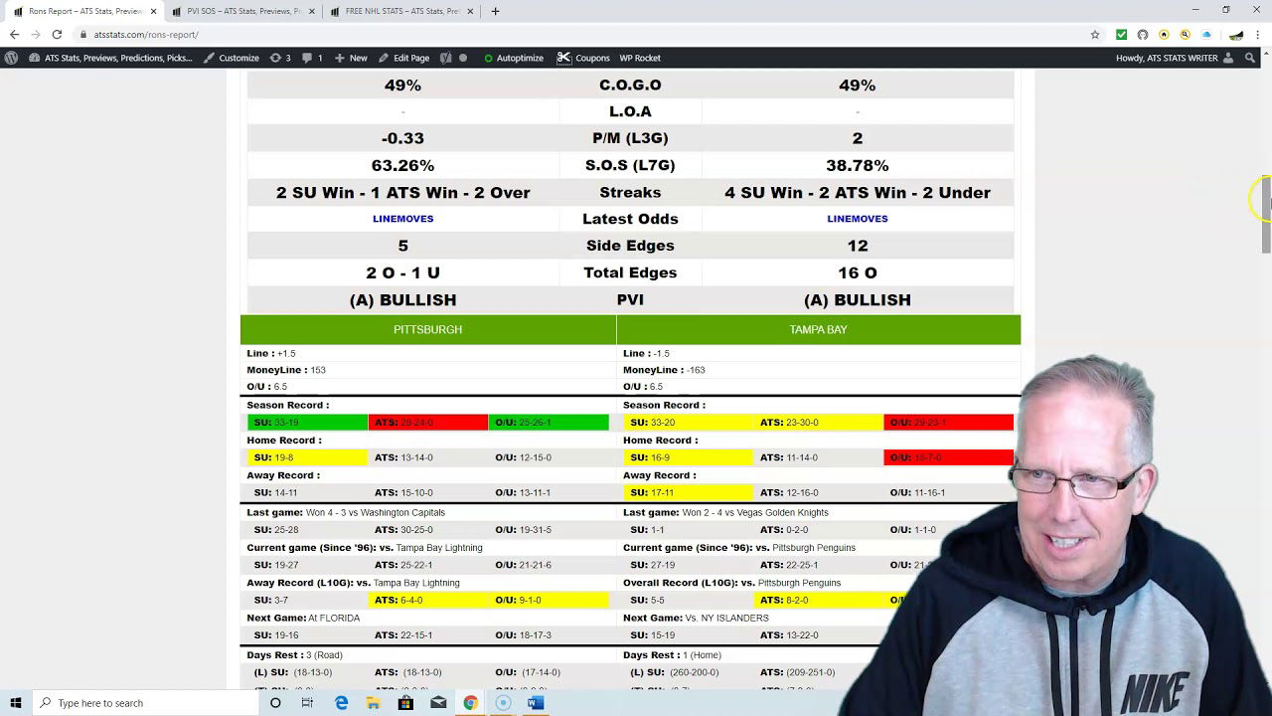The height and width of the screenshot is (716, 1272).
Task: Click Edit Page in the admin bar
Action: [x=403, y=58]
